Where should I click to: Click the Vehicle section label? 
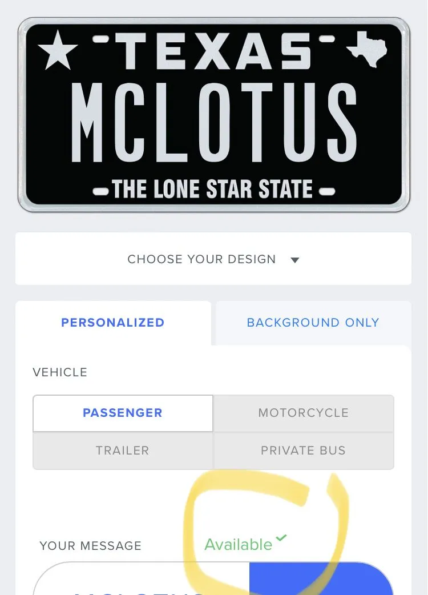[x=60, y=372]
